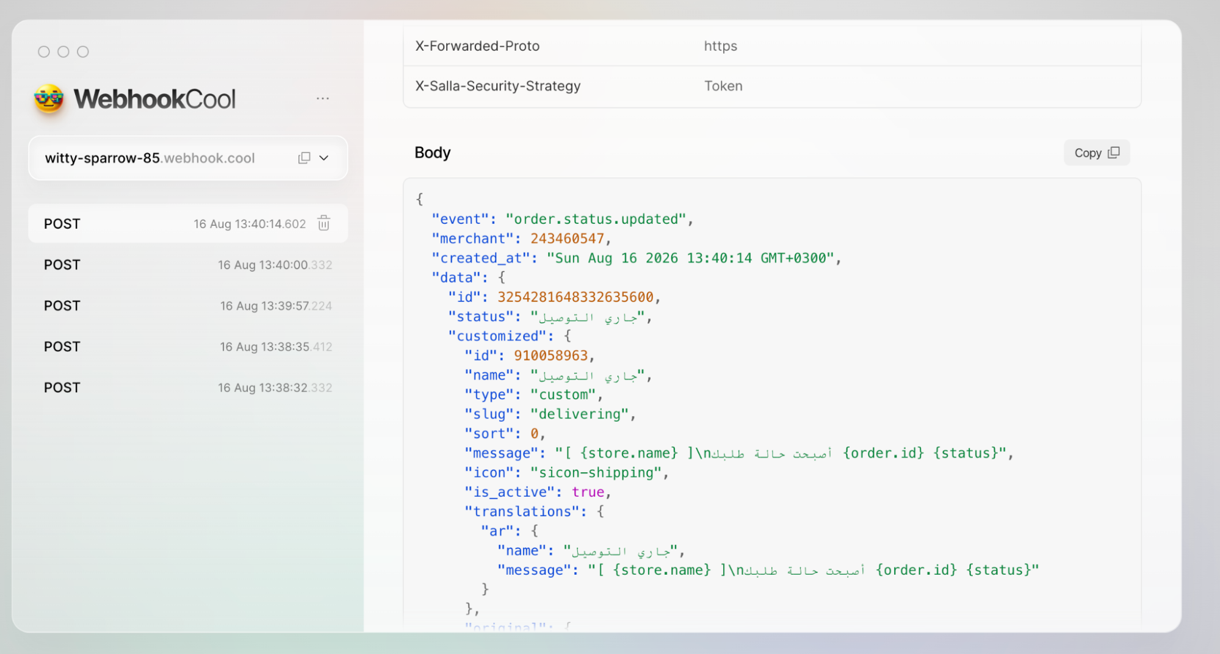Click the WebhookCool emoji logo
The image size is (1220, 654).
49,99
